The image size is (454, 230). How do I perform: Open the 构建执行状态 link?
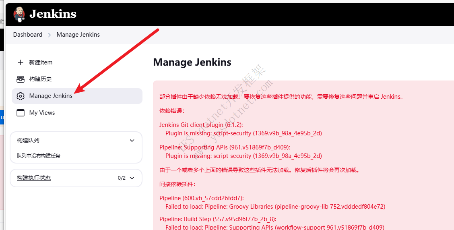click(x=34, y=178)
